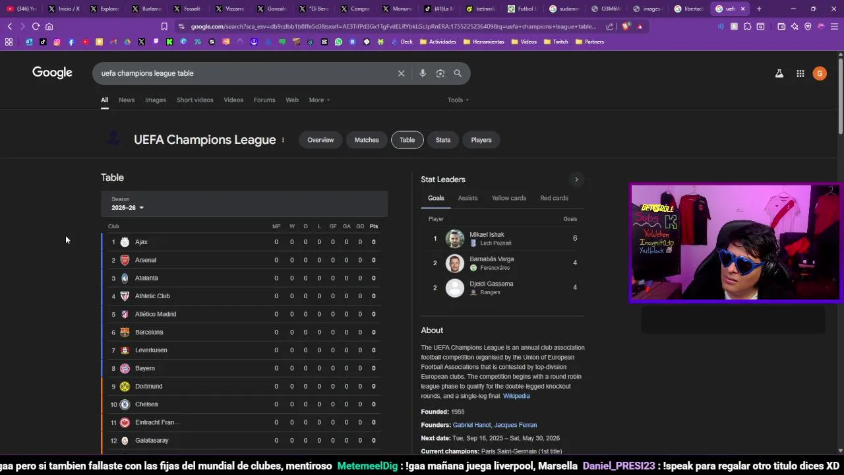
Task: Share this page icon in address bar
Action: (x=610, y=26)
